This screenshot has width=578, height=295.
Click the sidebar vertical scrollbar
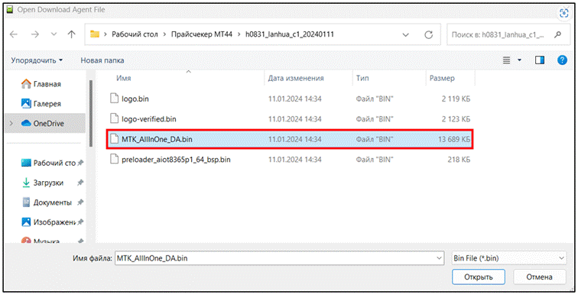pos(91,114)
